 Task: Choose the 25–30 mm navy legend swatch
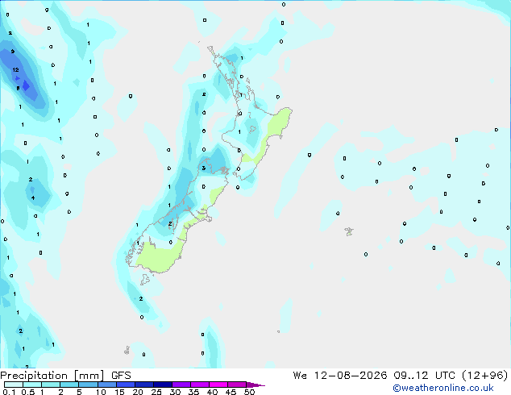click(163, 385)
